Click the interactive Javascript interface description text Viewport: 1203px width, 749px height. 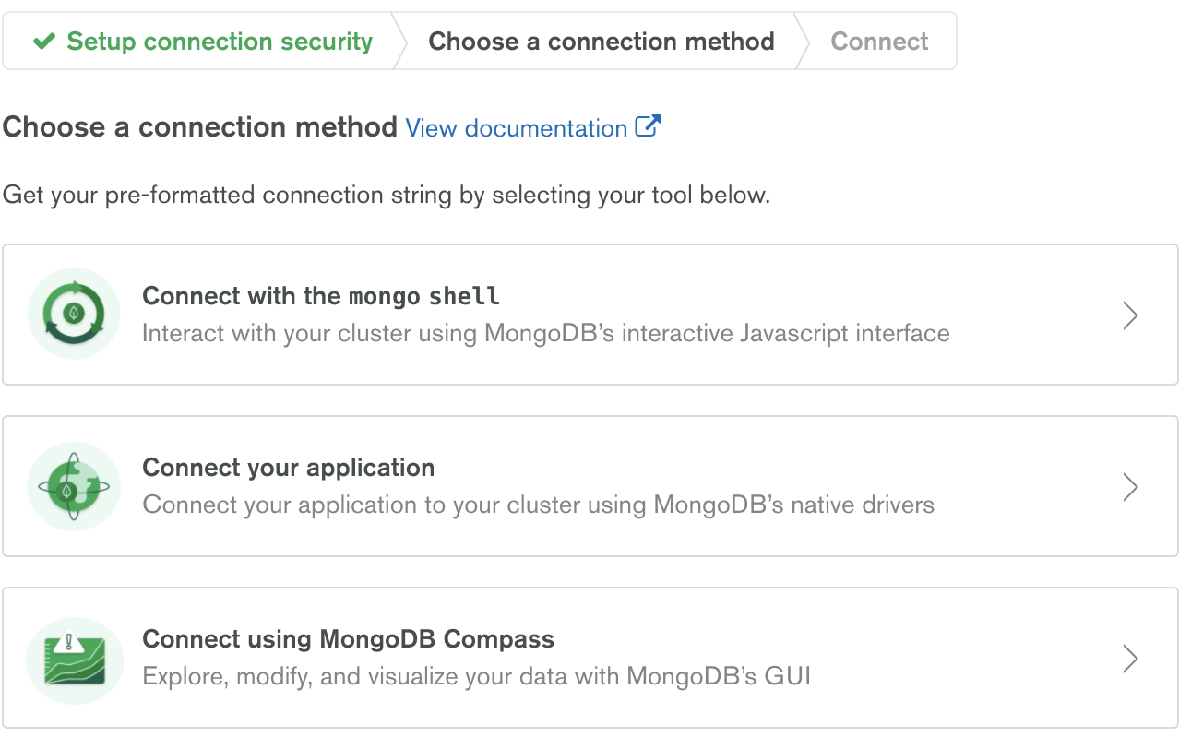[546, 333]
